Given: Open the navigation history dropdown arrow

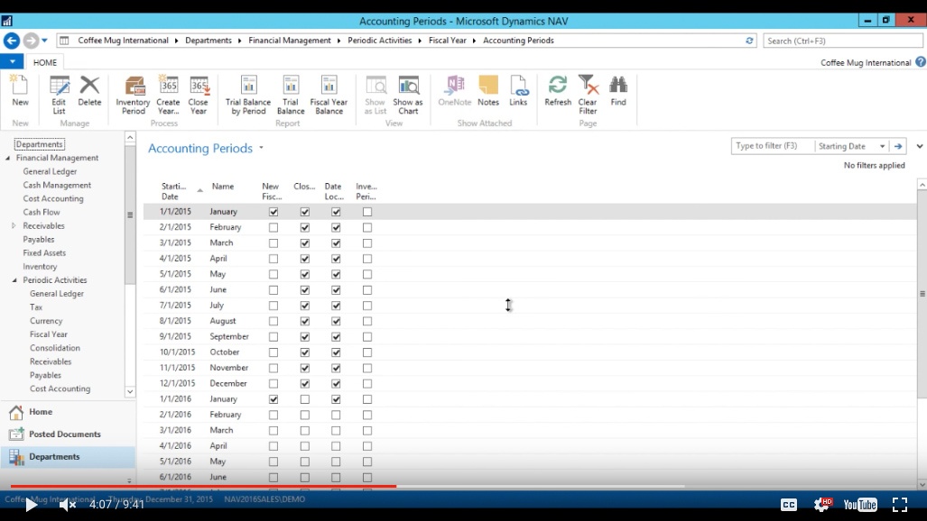Looking at the screenshot, I should click(45, 41).
